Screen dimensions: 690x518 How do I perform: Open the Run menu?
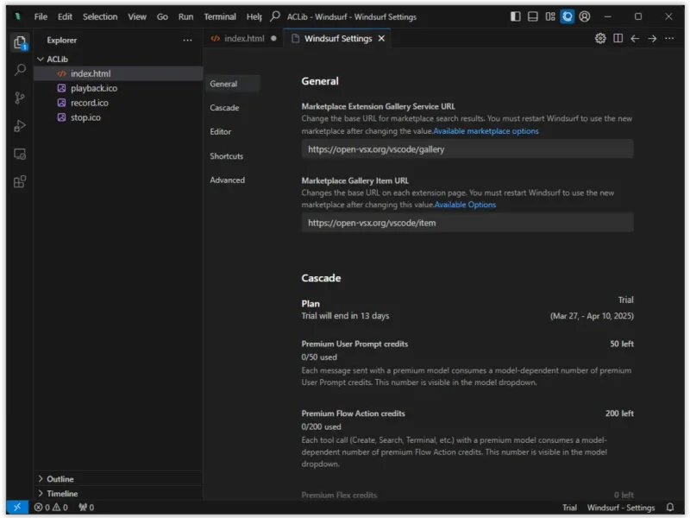[185, 16]
